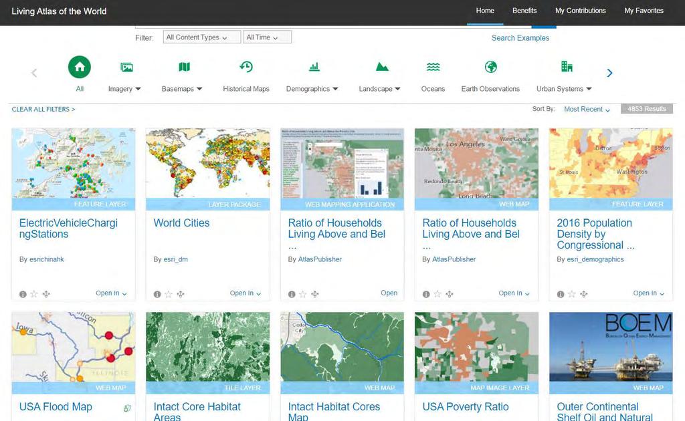Show info for AtlasPublisher web mapping application card
The image size is (685, 421).
[292, 294]
